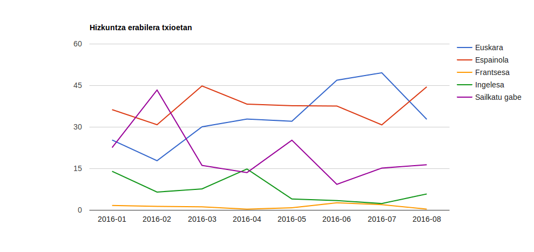The height and width of the screenshot is (252, 534).
Task: Click the 2016-08 x-axis label
Action: (x=427, y=219)
